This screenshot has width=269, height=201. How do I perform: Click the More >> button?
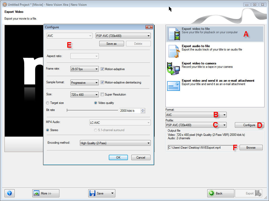[46, 193]
